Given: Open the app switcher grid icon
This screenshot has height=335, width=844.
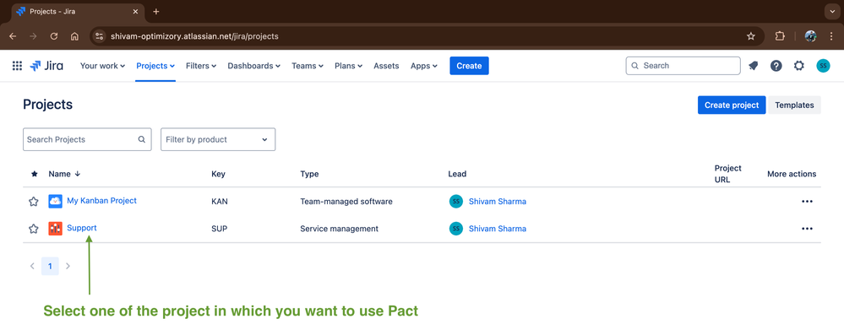Looking at the screenshot, I should tap(17, 66).
